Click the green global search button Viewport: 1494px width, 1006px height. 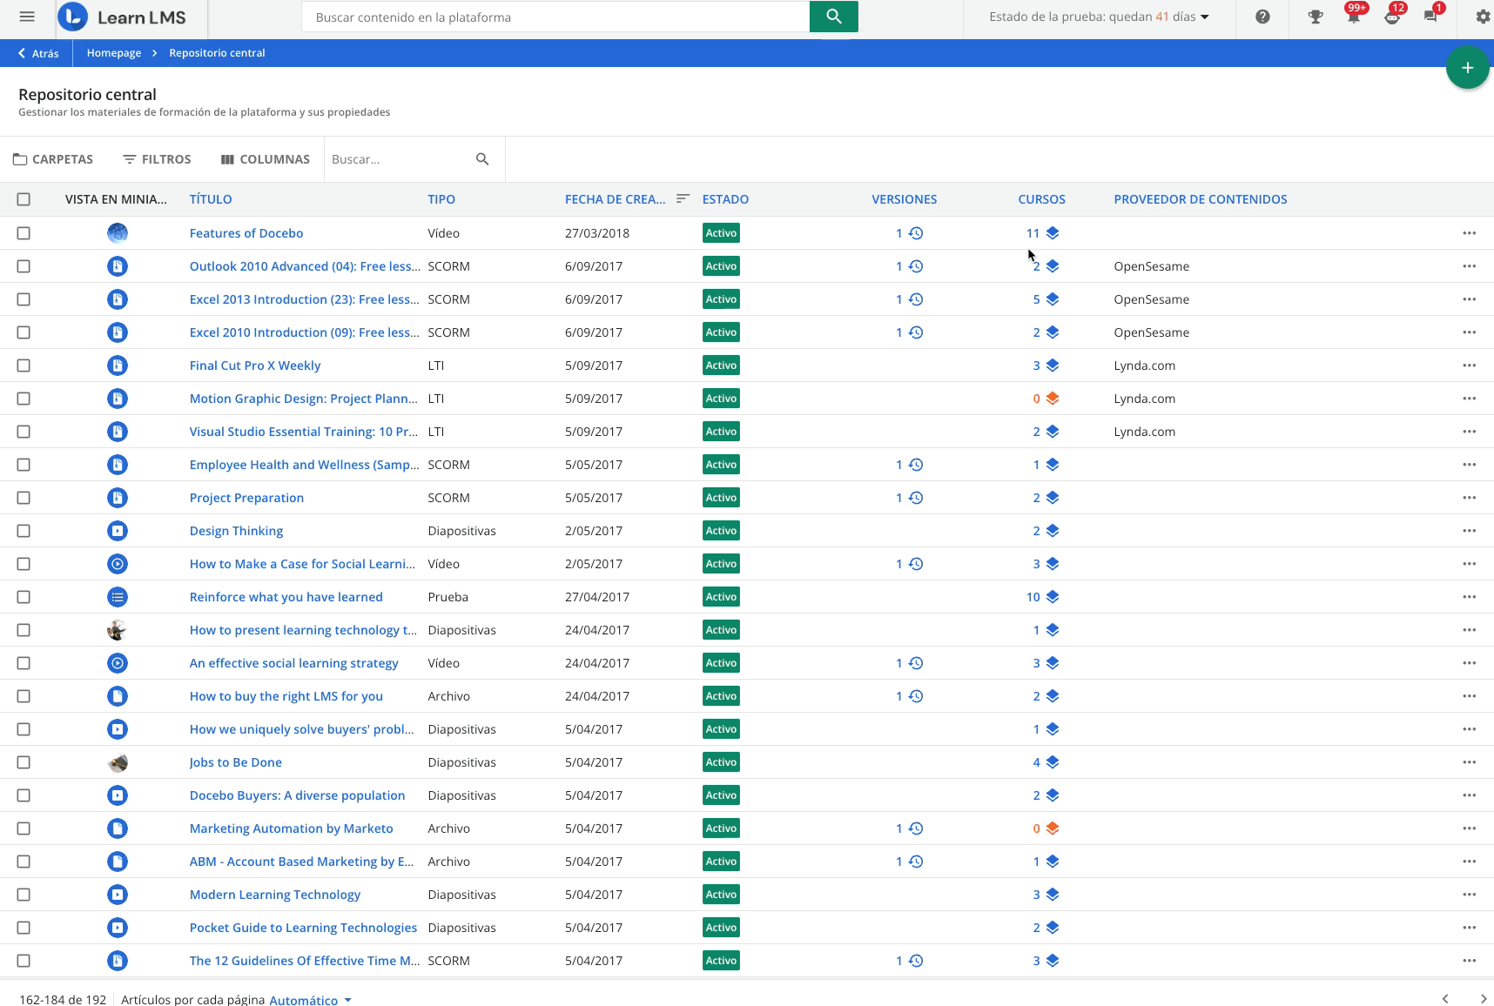[833, 17]
